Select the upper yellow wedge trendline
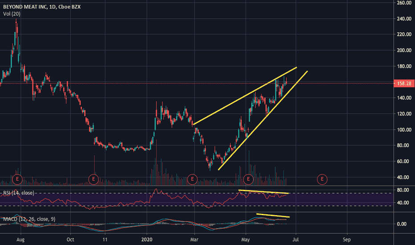 (x=245, y=96)
